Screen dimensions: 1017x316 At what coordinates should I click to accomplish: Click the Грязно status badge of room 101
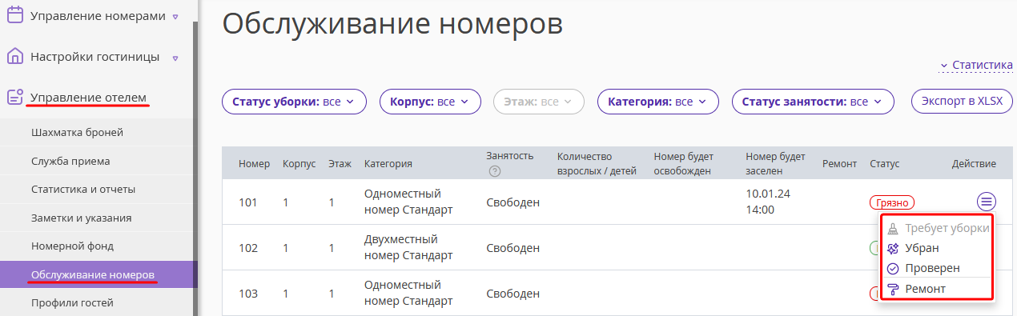pos(891,202)
